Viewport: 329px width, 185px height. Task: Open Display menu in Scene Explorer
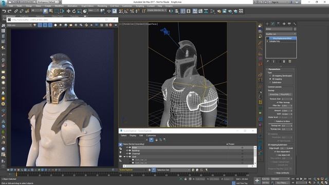(133, 136)
